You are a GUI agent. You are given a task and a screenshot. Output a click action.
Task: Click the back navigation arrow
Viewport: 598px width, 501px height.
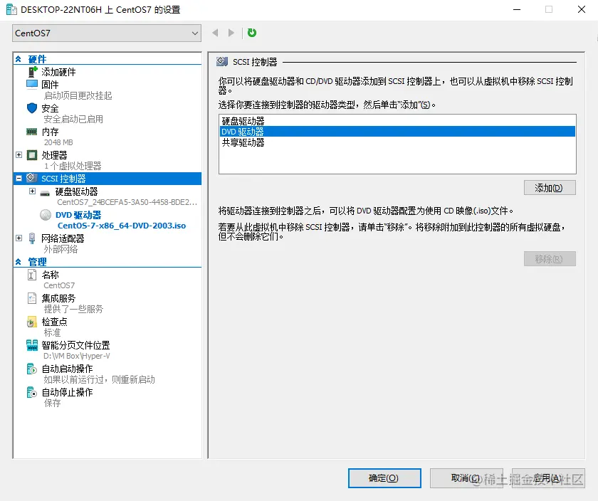[214, 33]
